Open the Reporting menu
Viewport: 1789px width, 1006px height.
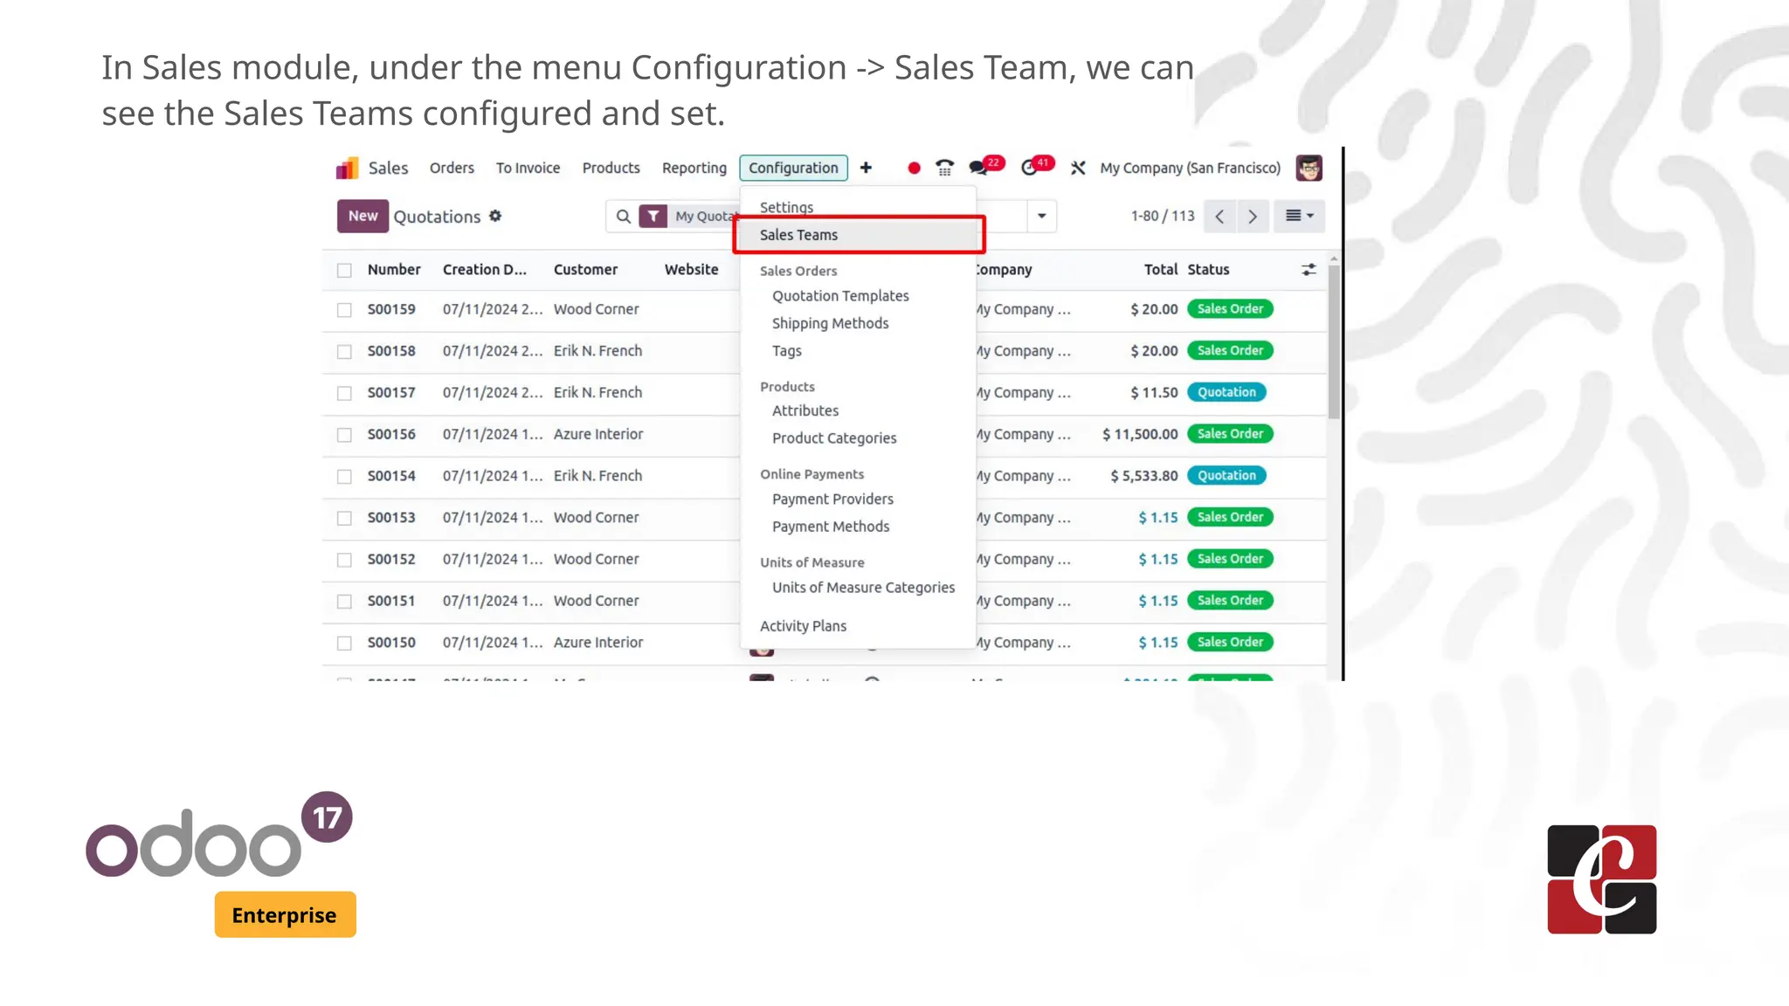coord(694,168)
